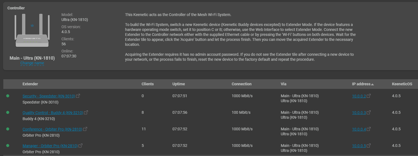Select the Online time 07:07:30
Viewport: 418px width, 156px height.
pos(69,56)
